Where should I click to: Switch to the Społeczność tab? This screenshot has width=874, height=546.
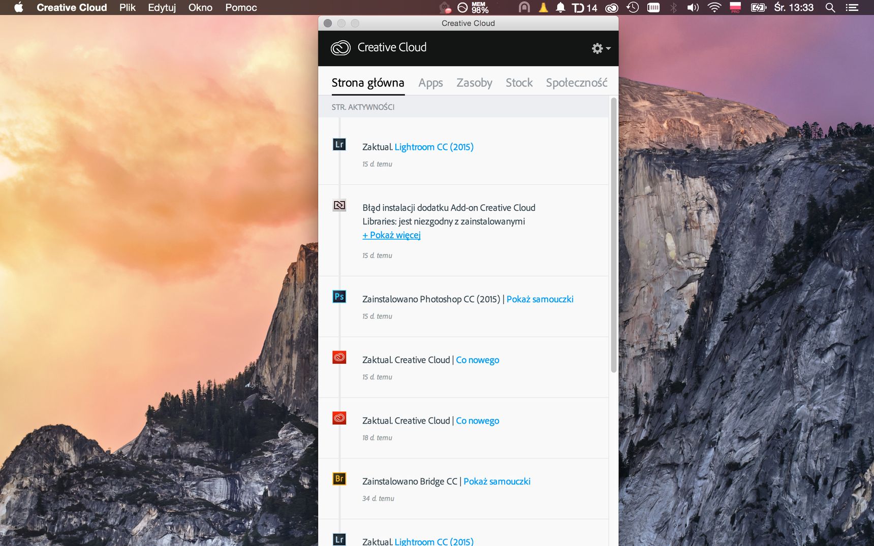[576, 83]
